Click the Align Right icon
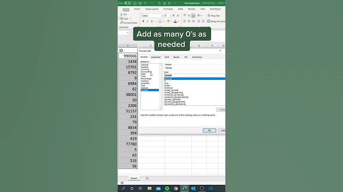Screen dimensions: 343x192 [193, 21]
